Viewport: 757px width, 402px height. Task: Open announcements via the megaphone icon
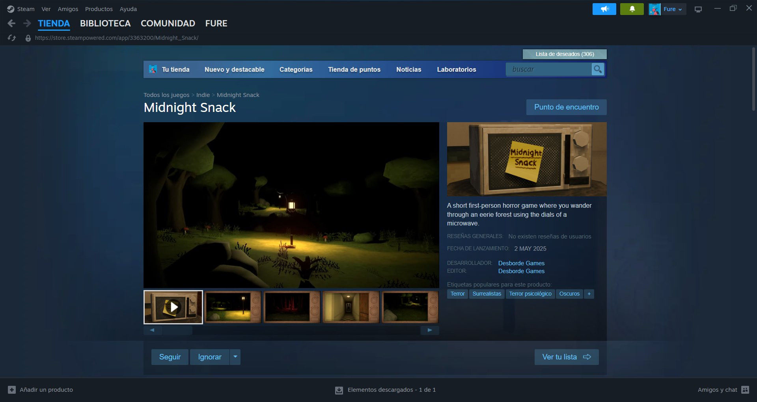pos(604,9)
